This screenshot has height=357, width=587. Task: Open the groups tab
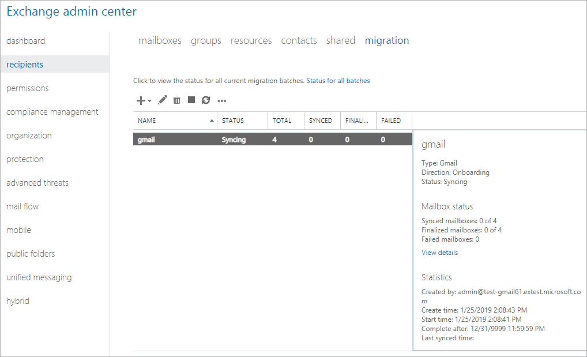click(206, 40)
